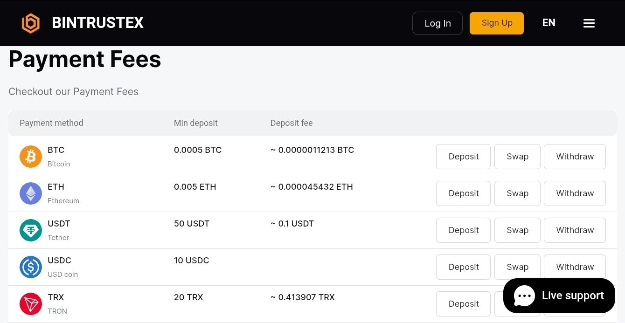625x323 pixels.
Task: Open the EN language selector
Action: pyautogui.click(x=549, y=23)
